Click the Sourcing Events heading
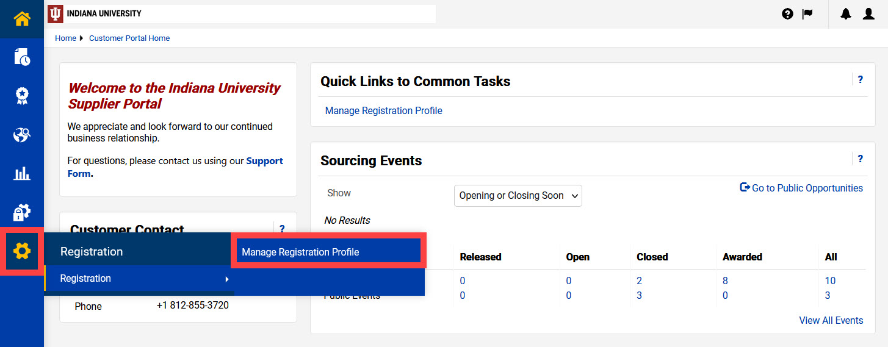 point(371,161)
